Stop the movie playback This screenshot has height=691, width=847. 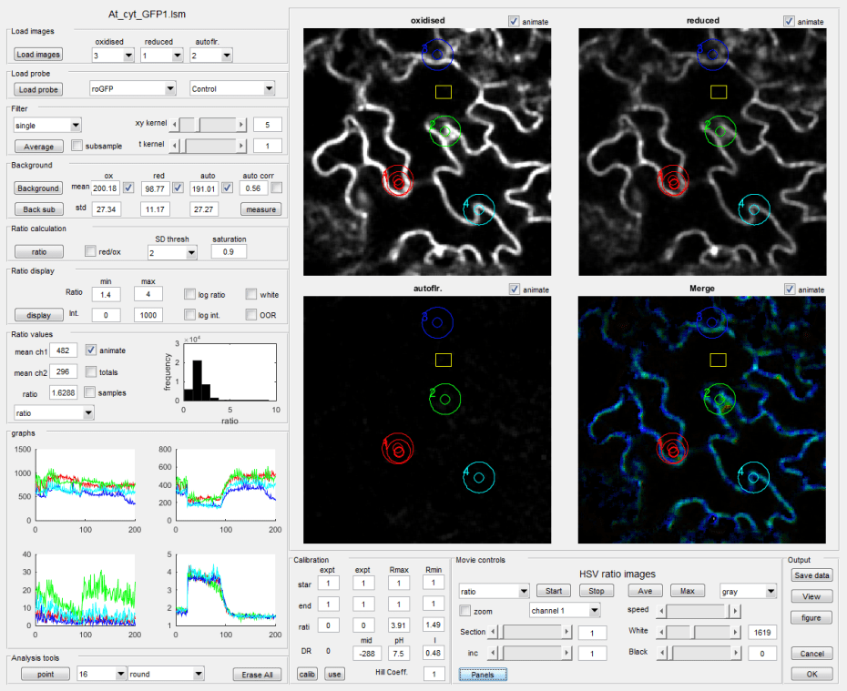click(x=596, y=591)
